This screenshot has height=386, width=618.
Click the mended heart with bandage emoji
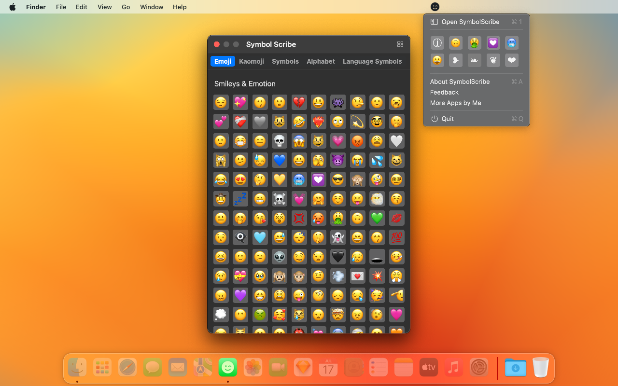(x=240, y=122)
